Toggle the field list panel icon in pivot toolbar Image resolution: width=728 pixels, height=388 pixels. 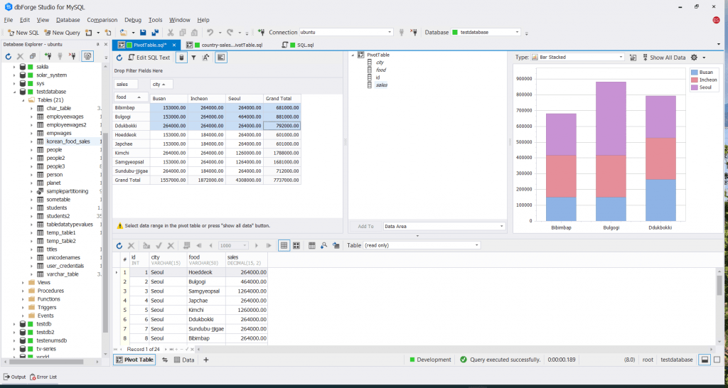222,58
